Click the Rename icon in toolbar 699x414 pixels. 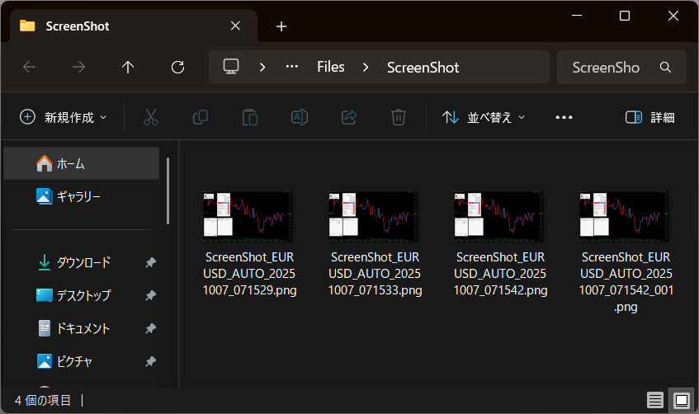(299, 117)
